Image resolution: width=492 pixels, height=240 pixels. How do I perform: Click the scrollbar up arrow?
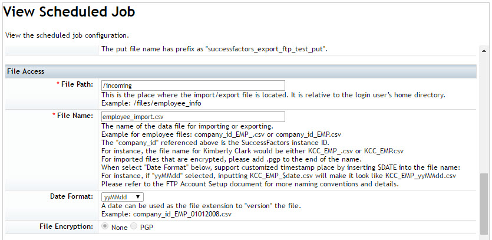pos(484,51)
